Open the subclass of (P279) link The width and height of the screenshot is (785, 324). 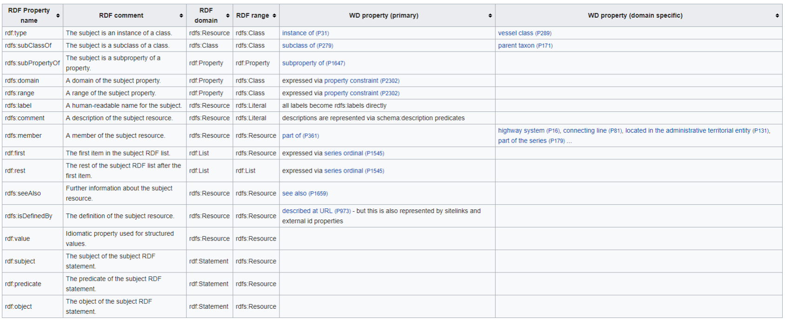click(x=307, y=46)
